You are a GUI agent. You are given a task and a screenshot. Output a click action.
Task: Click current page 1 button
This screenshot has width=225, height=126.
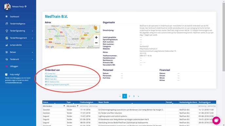[x=124, y=96]
